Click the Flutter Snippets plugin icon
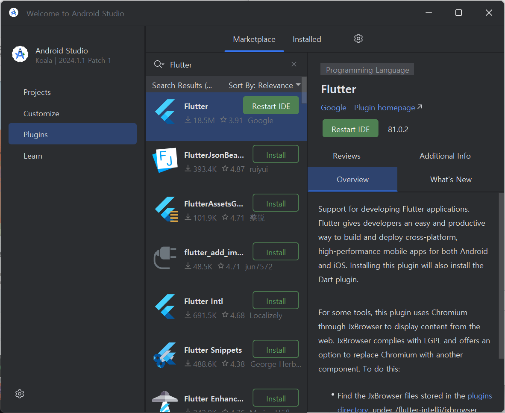This screenshot has height=413, width=505. pos(165,355)
